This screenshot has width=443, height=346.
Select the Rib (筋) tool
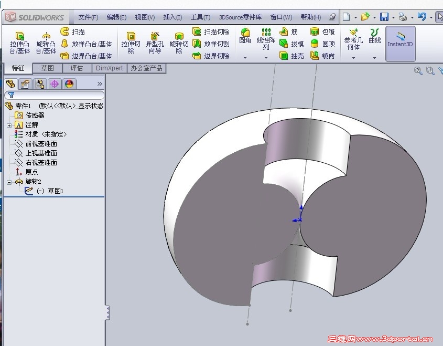point(288,32)
